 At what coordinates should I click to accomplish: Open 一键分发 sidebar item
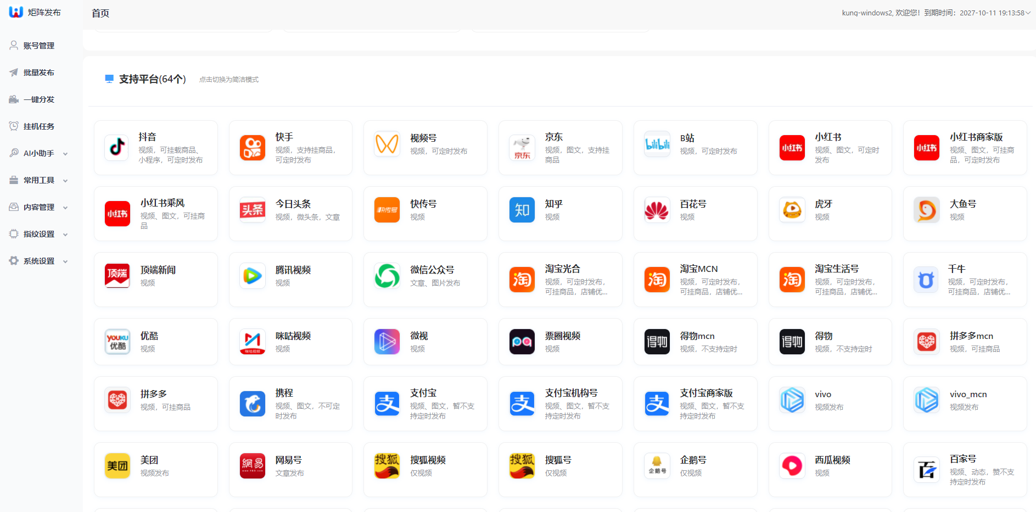pyautogui.click(x=38, y=99)
